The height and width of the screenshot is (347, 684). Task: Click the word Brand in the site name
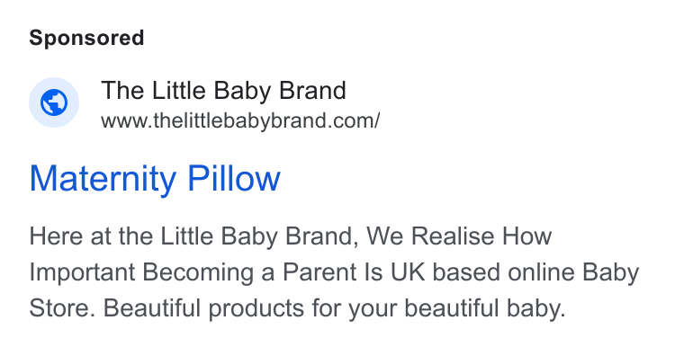pos(312,91)
